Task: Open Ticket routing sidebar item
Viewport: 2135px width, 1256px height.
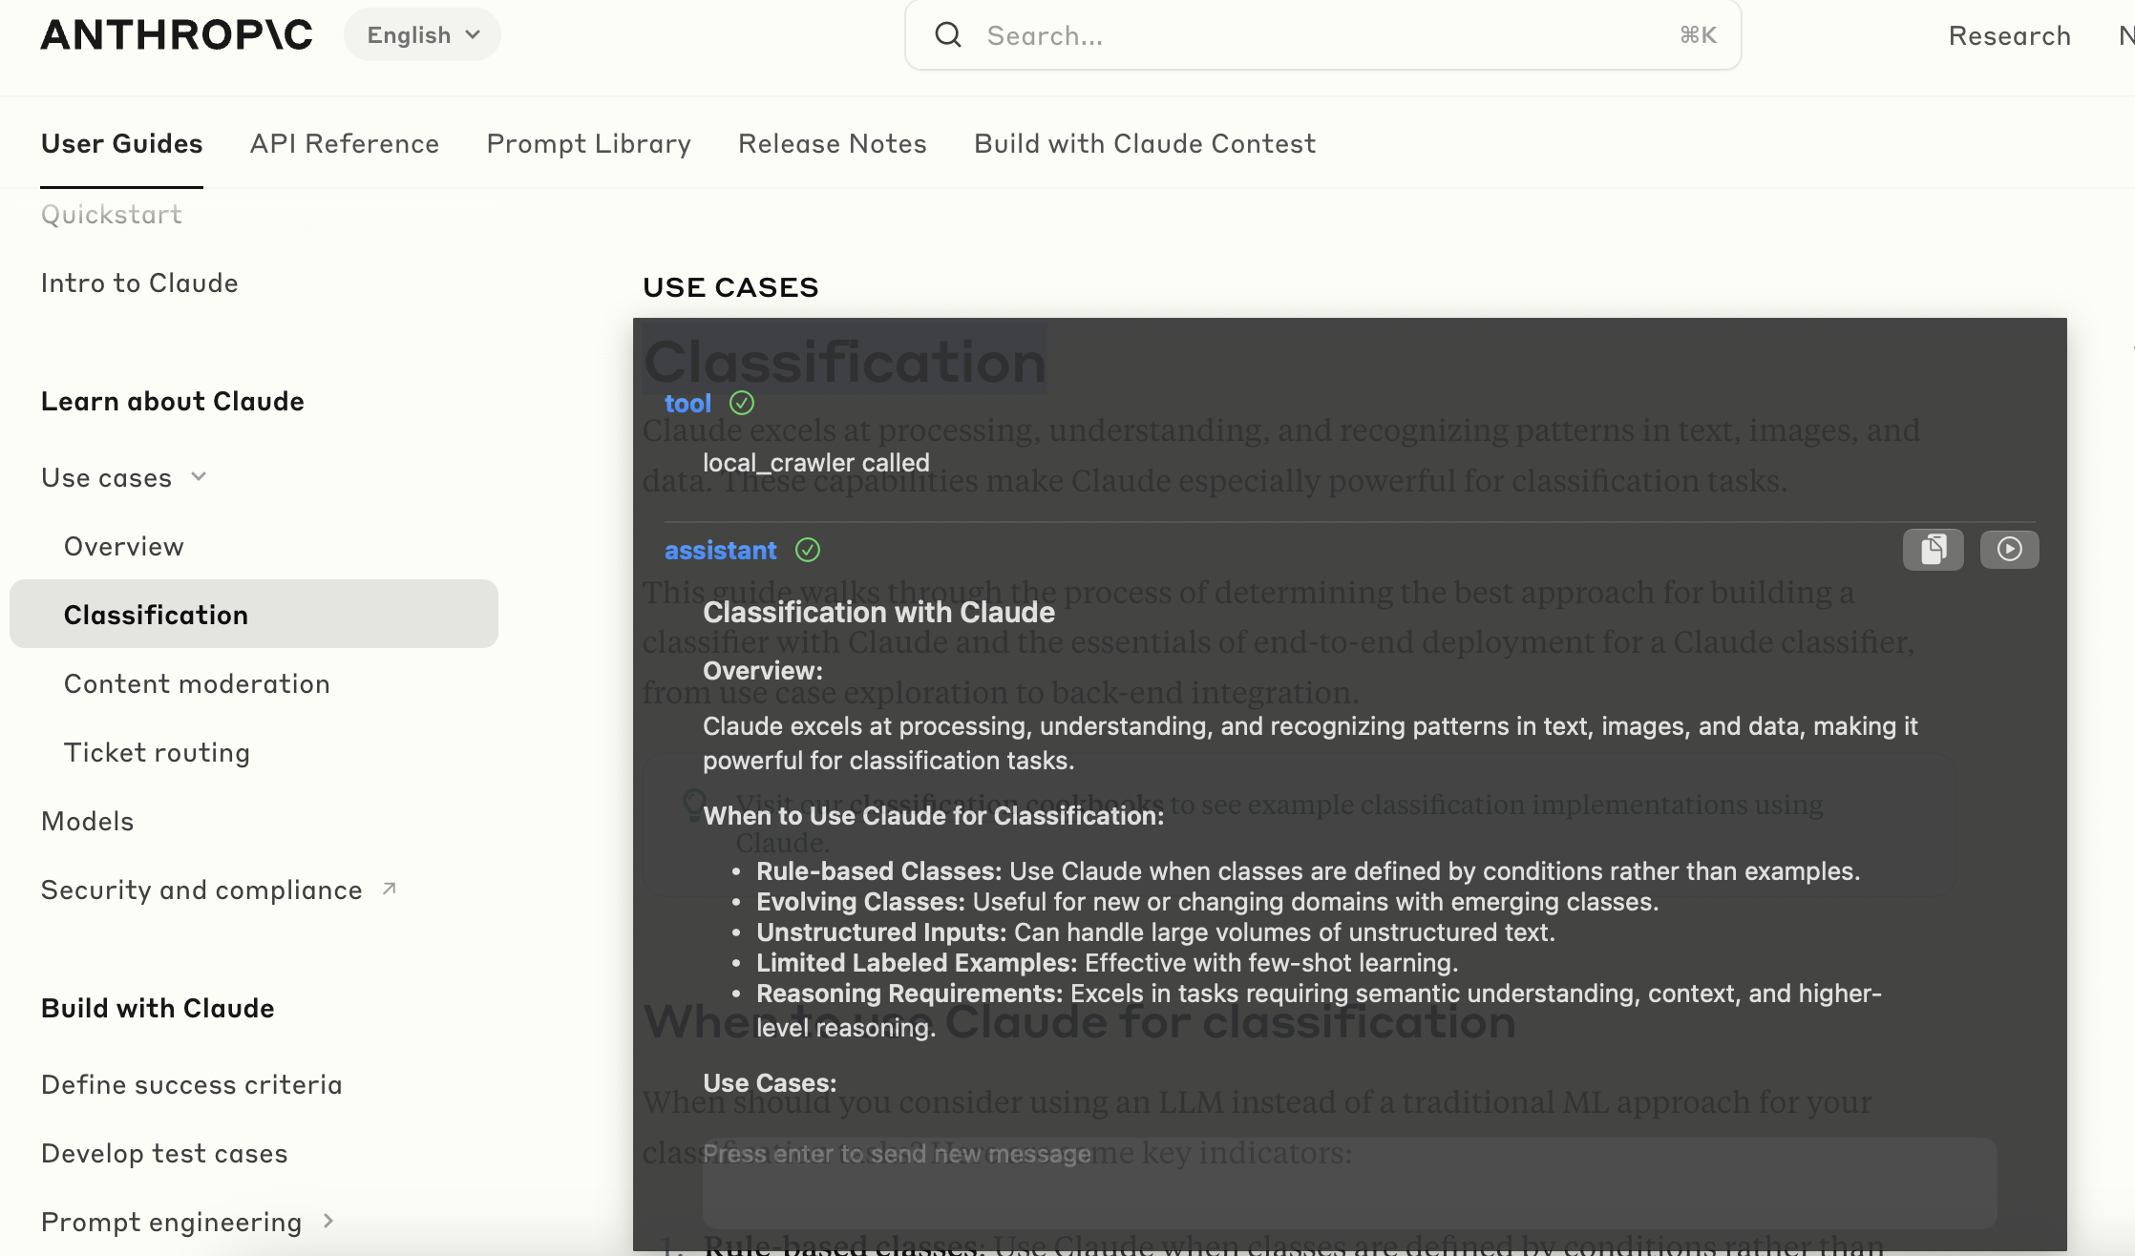Action: pyautogui.click(x=157, y=752)
